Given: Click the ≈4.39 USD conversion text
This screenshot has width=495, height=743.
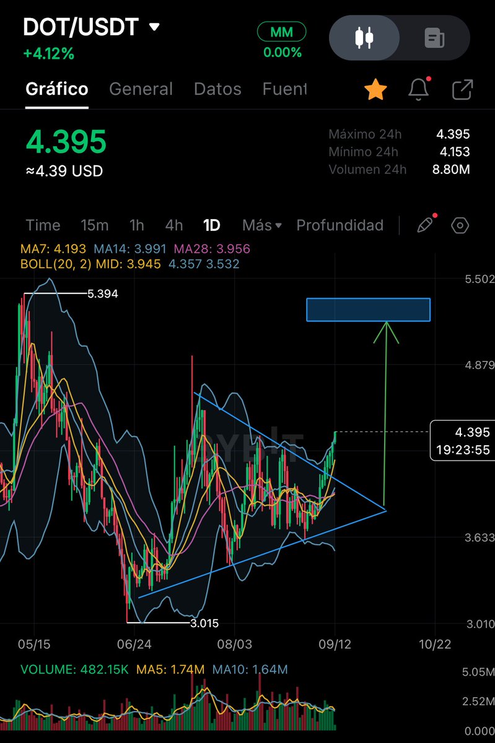Looking at the screenshot, I should (x=64, y=171).
